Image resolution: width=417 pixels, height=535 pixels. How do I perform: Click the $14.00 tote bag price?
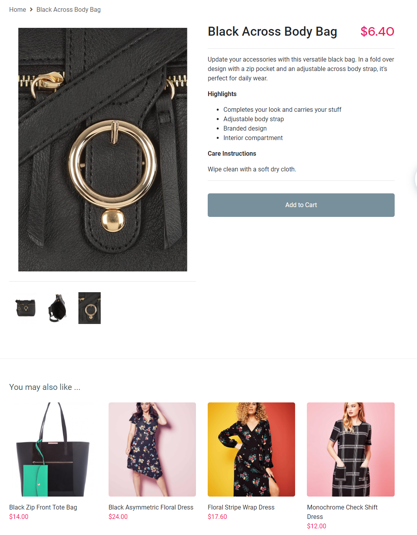[19, 517]
